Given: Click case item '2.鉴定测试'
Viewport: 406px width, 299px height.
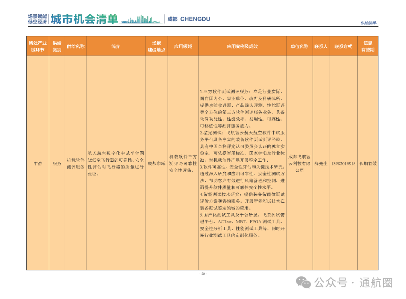Looking at the screenshot, I should coord(242,146).
